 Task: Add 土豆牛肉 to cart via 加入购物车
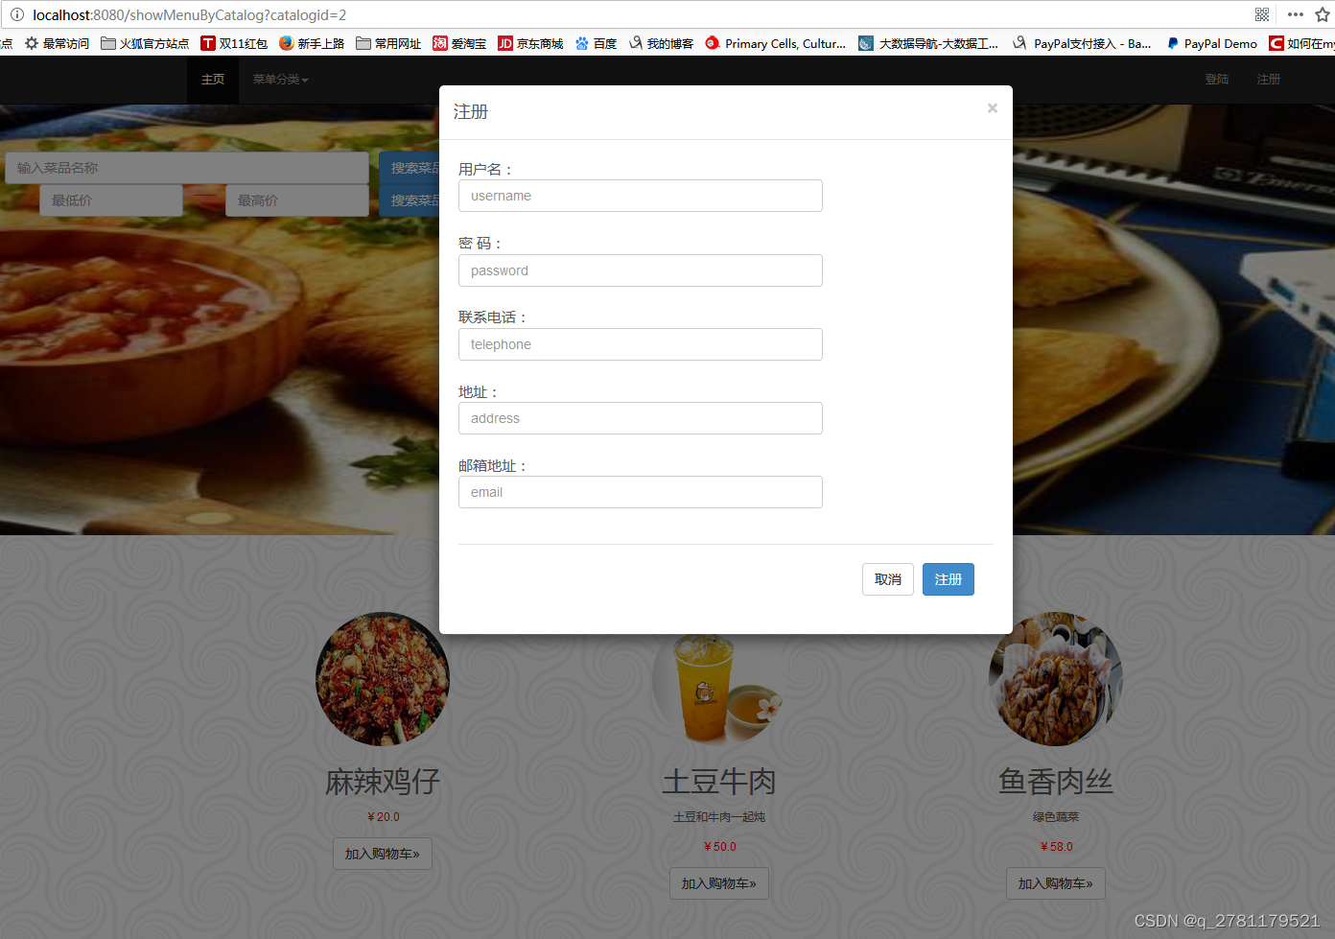[719, 883]
